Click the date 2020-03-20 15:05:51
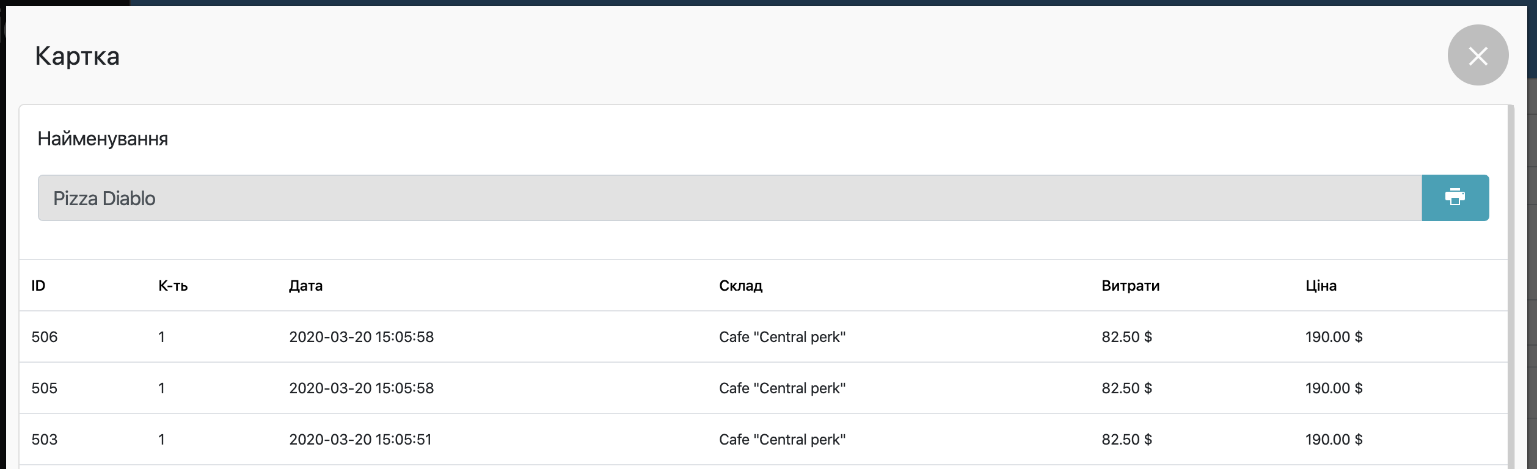 point(360,440)
